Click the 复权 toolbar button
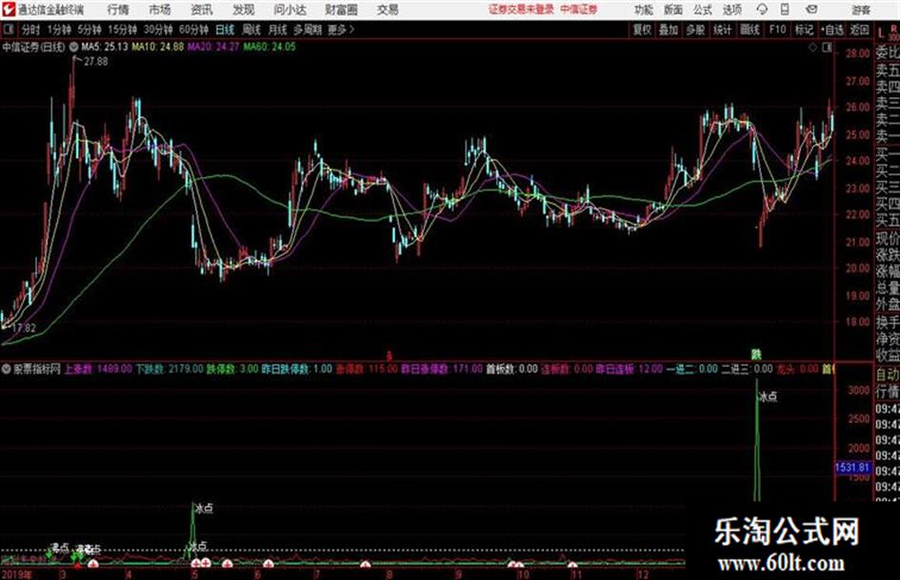The image size is (900, 580). click(642, 30)
